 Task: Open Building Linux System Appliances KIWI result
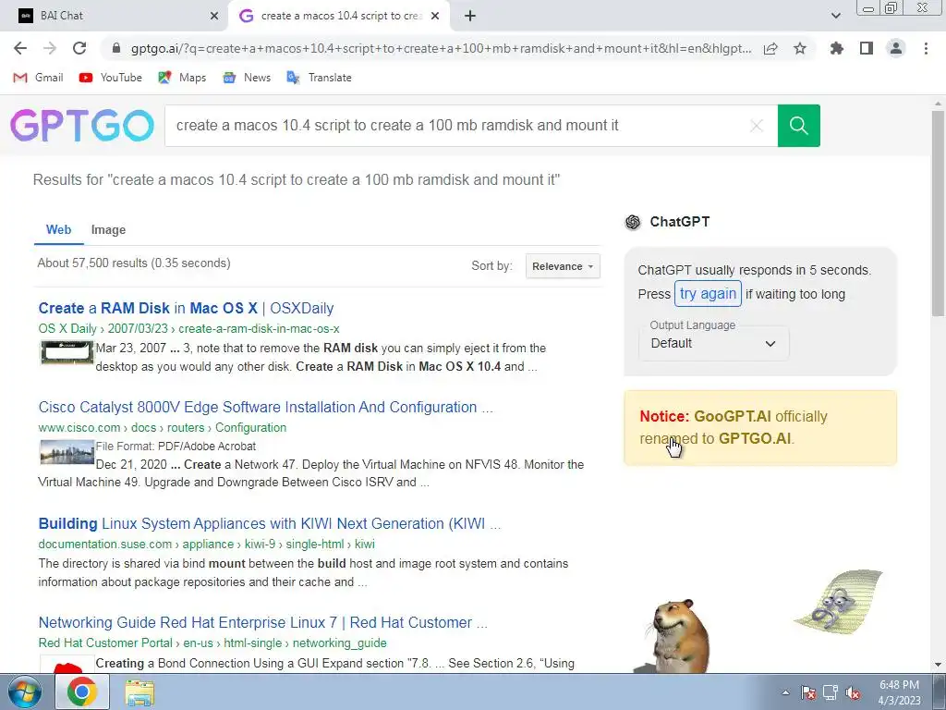coord(270,523)
